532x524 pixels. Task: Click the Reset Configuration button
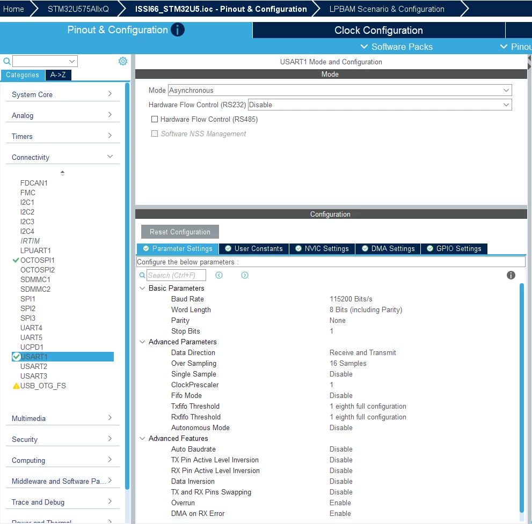point(180,232)
